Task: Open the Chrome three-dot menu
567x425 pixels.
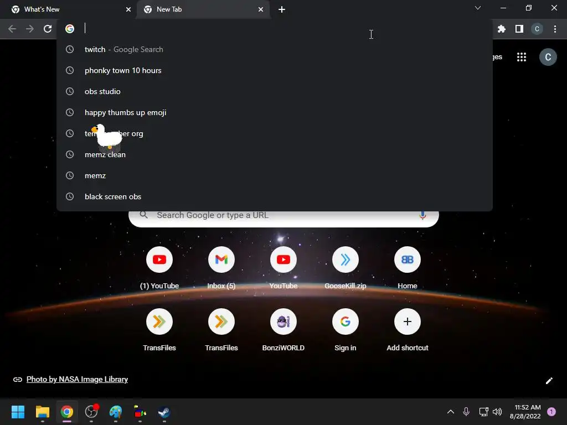Action: click(555, 29)
